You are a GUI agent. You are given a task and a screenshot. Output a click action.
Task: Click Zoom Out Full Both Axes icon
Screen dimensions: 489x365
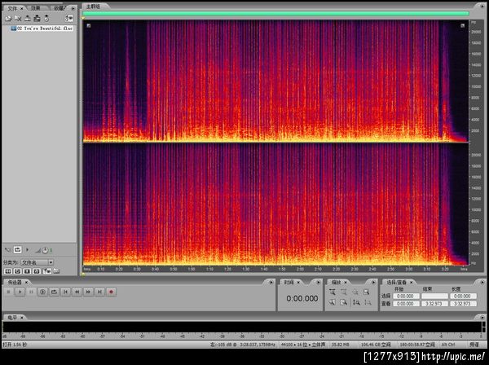tap(355, 292)
